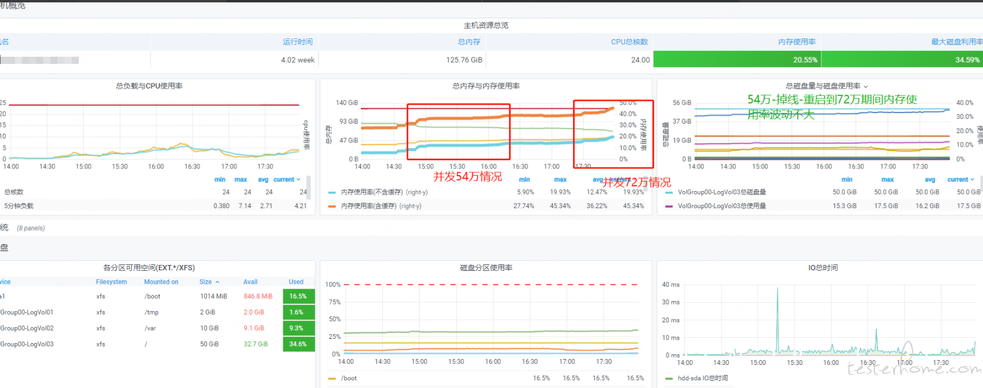
Task: Open the 总磁盘量与磁盘使用率 panel title dropdown
Action: [827, 86]
